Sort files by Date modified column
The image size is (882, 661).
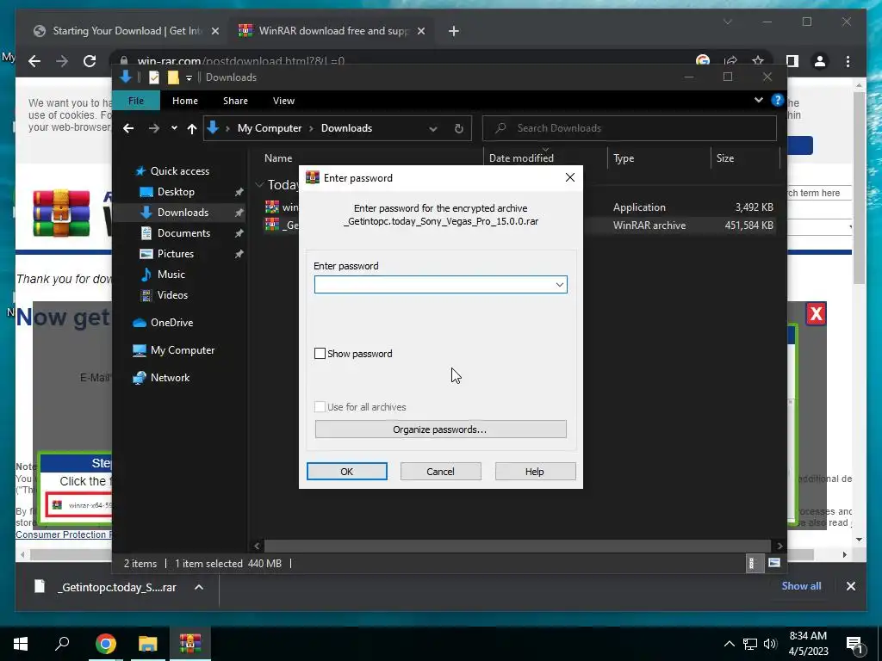point(521,158)
